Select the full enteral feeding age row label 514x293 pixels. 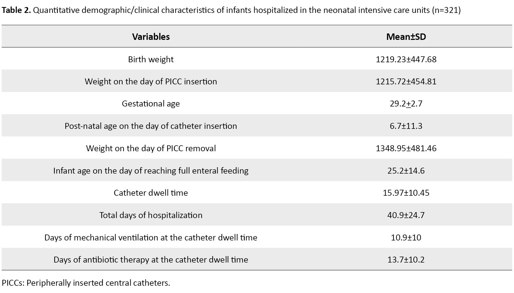(x=151, y=171)
